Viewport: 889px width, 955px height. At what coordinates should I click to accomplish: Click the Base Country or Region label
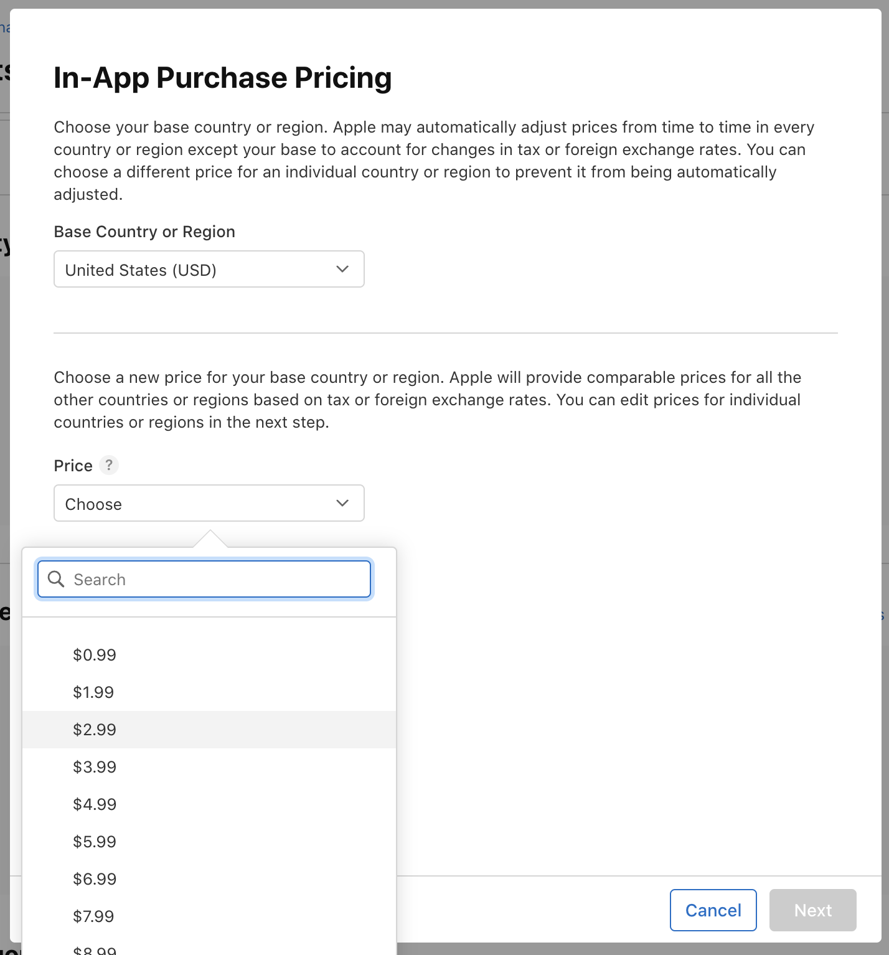coord(144,232)
